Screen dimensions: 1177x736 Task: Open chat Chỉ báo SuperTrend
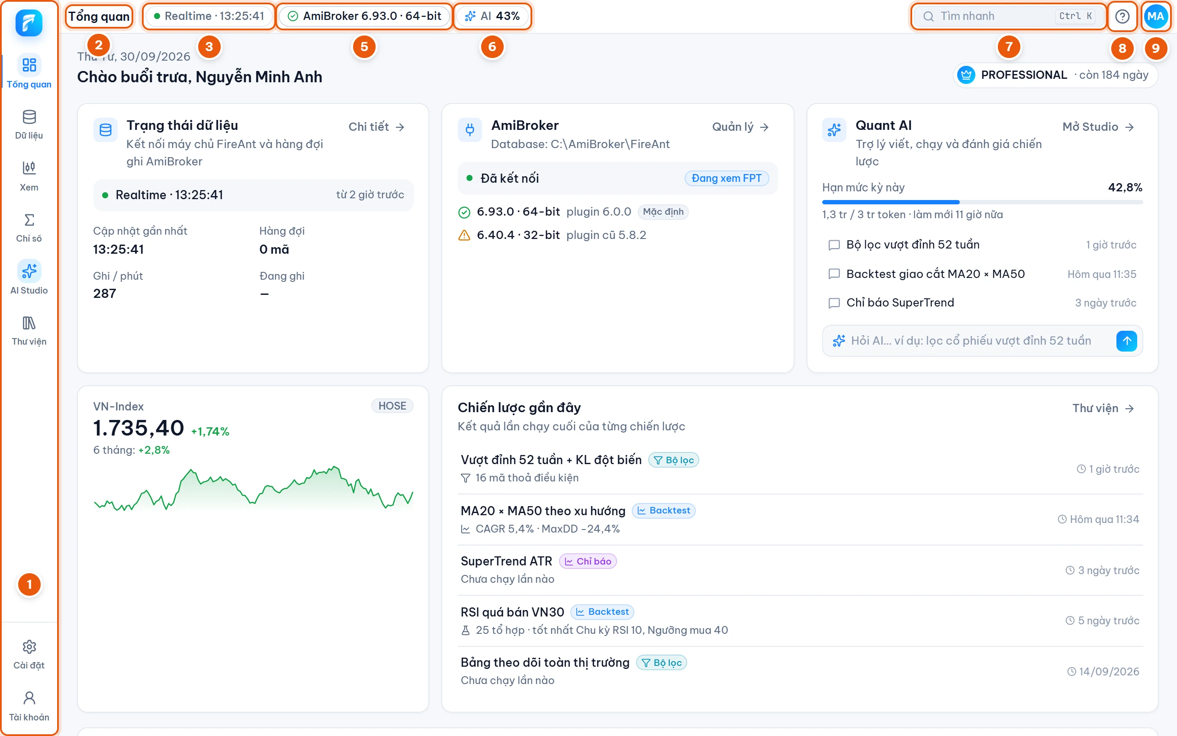point(982,303)
